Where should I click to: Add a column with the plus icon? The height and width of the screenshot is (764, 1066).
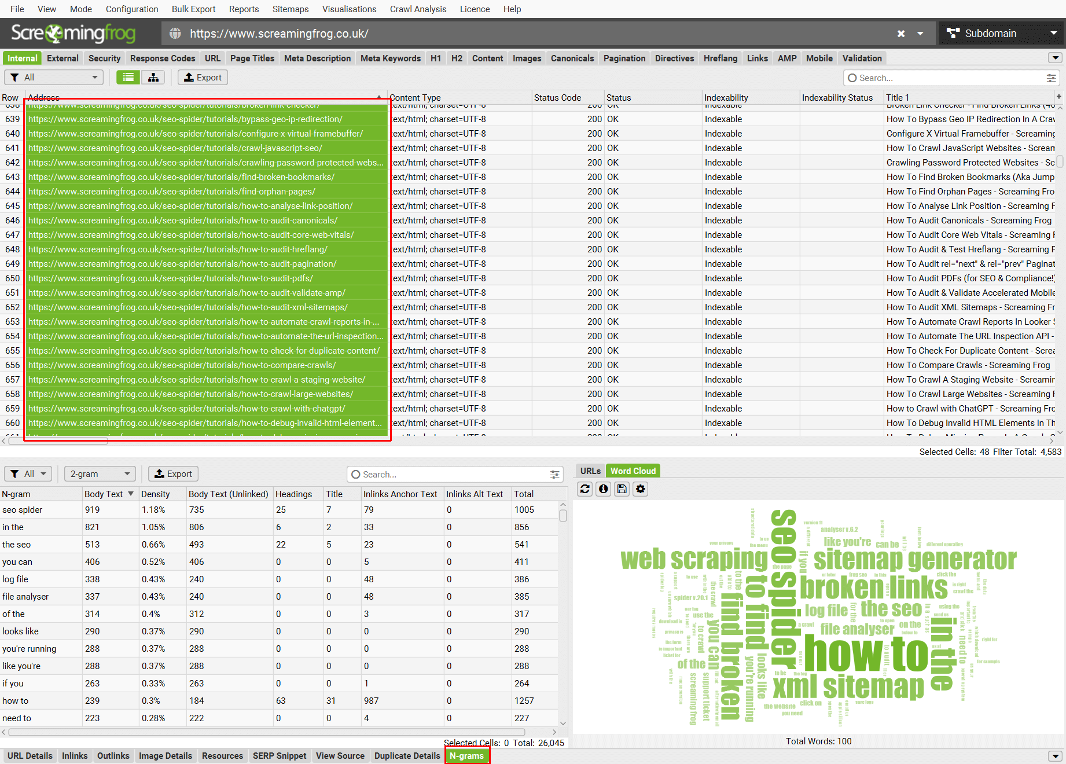1059,97
